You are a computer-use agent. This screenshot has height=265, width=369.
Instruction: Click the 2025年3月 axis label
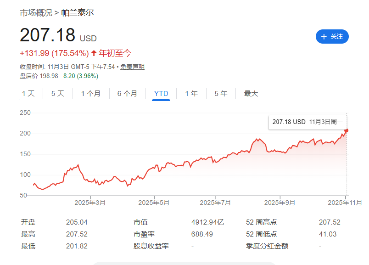click(x=91, y=202)
